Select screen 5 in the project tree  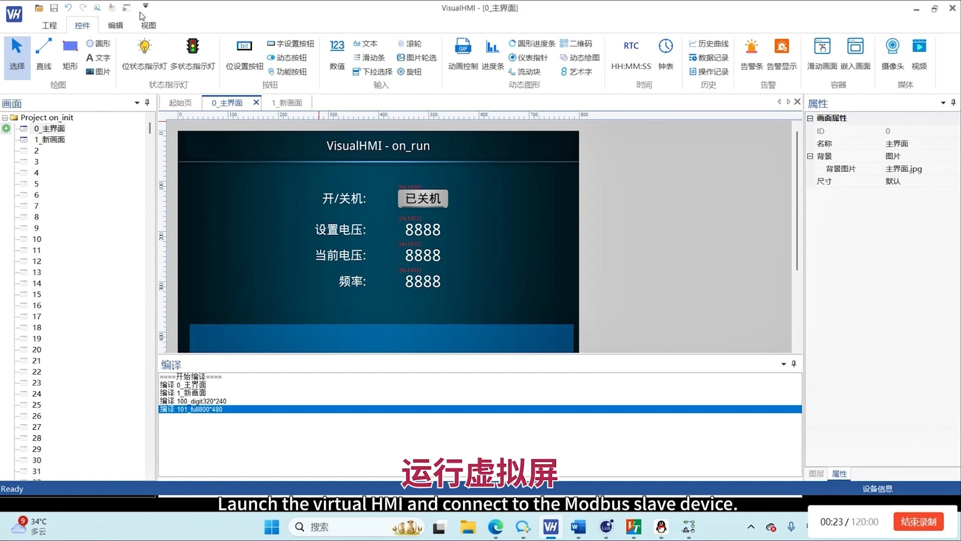pyautogui.click(x=36, y=183)
